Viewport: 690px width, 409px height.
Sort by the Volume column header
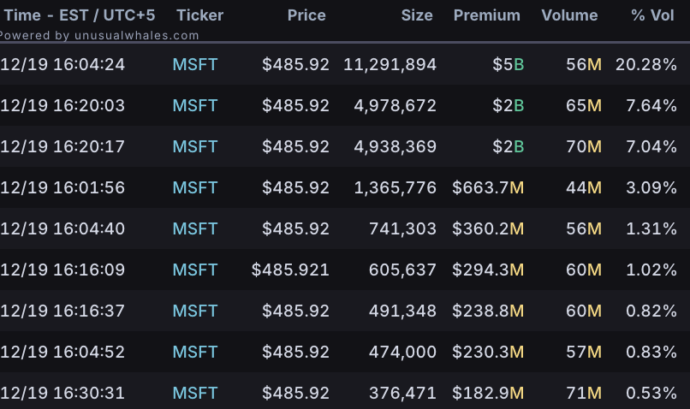click(x=569, y=15)
